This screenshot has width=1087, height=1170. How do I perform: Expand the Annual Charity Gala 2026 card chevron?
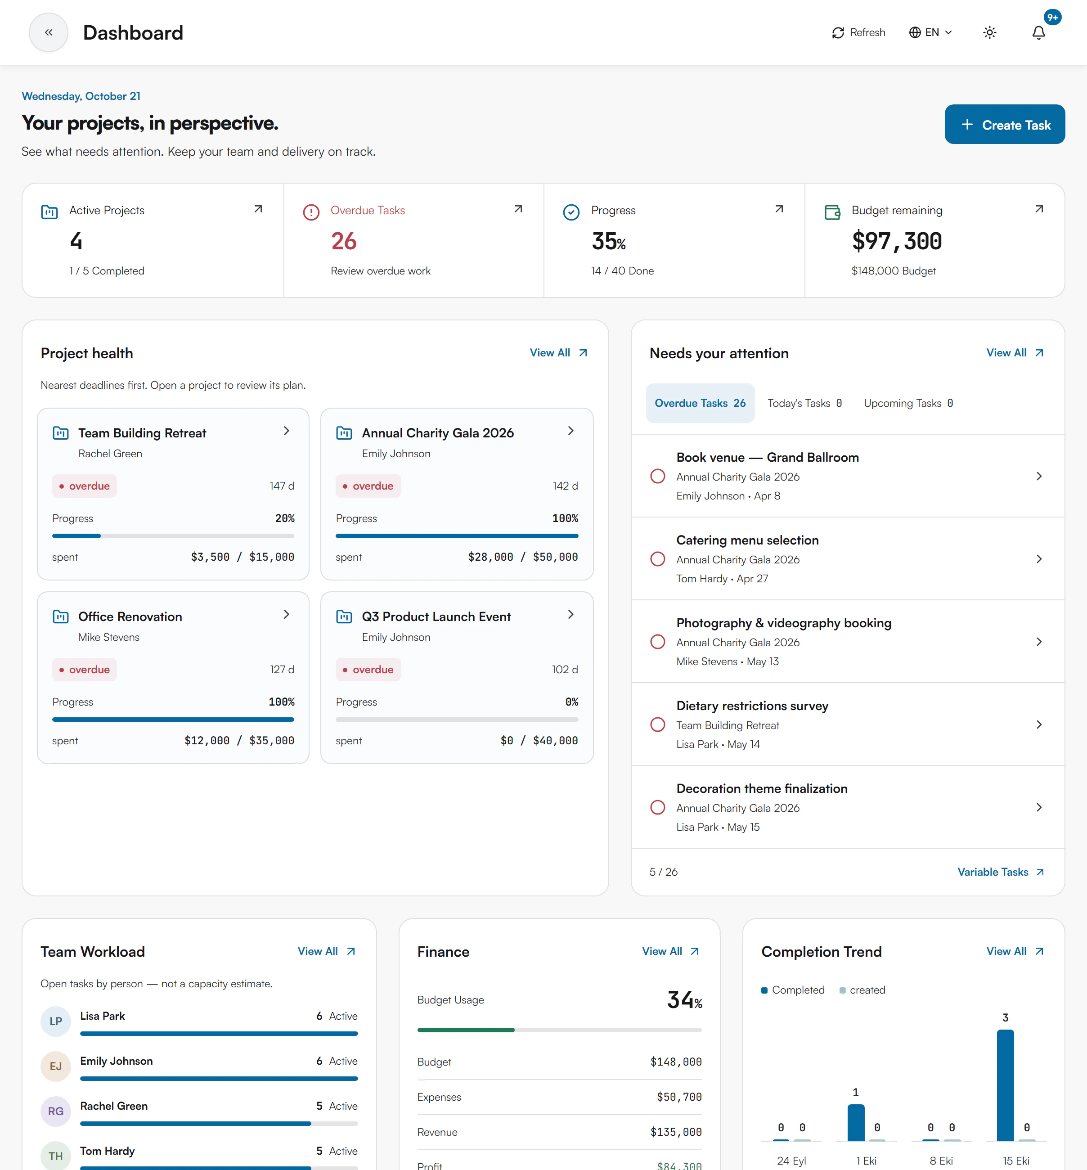click(x=570, y=431)
